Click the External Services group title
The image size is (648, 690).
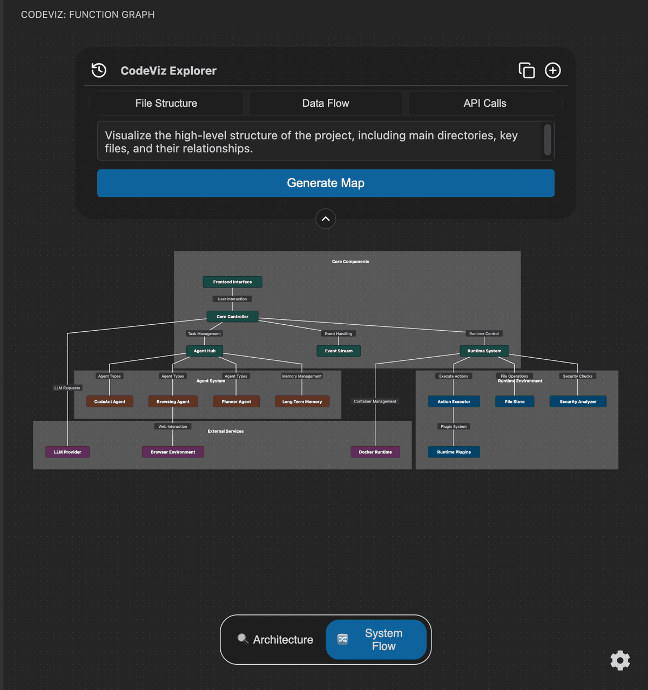[x=226, y=431]
